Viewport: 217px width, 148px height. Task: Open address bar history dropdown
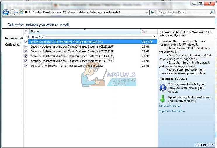coord(147,12)
